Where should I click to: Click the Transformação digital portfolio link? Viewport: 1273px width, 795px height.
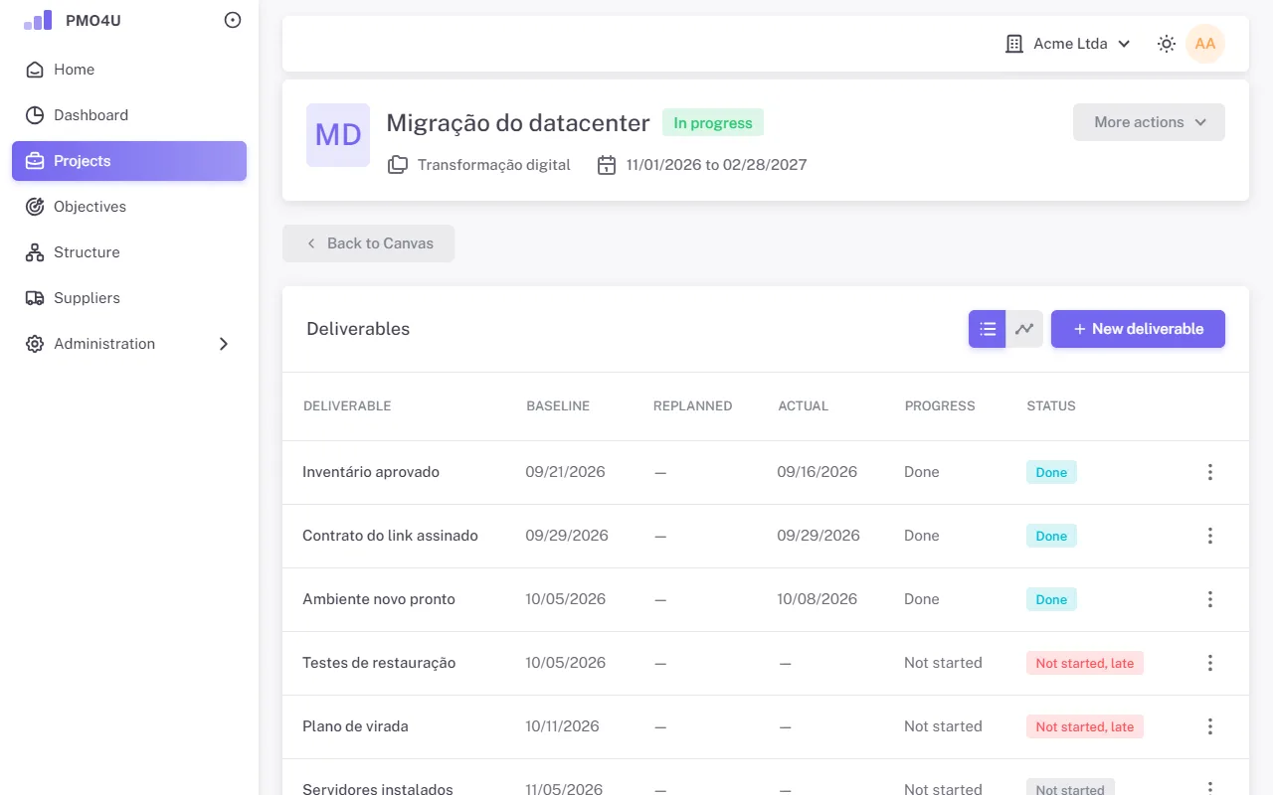tap(494, 165)
